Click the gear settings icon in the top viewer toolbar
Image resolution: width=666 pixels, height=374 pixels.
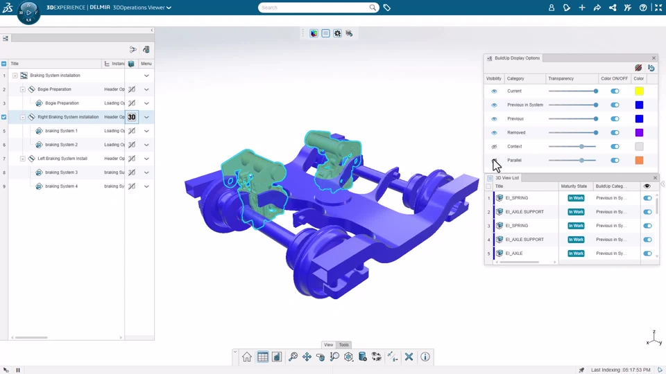point(337,33)
